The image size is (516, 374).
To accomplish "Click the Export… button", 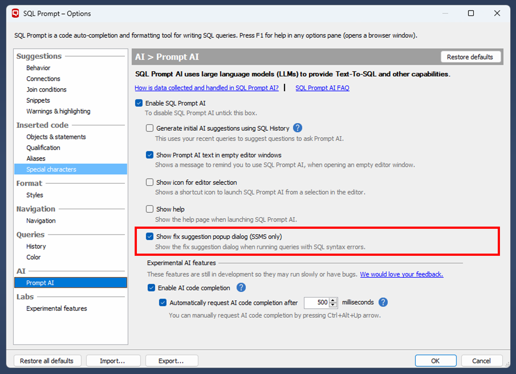I will coord(172,361).
